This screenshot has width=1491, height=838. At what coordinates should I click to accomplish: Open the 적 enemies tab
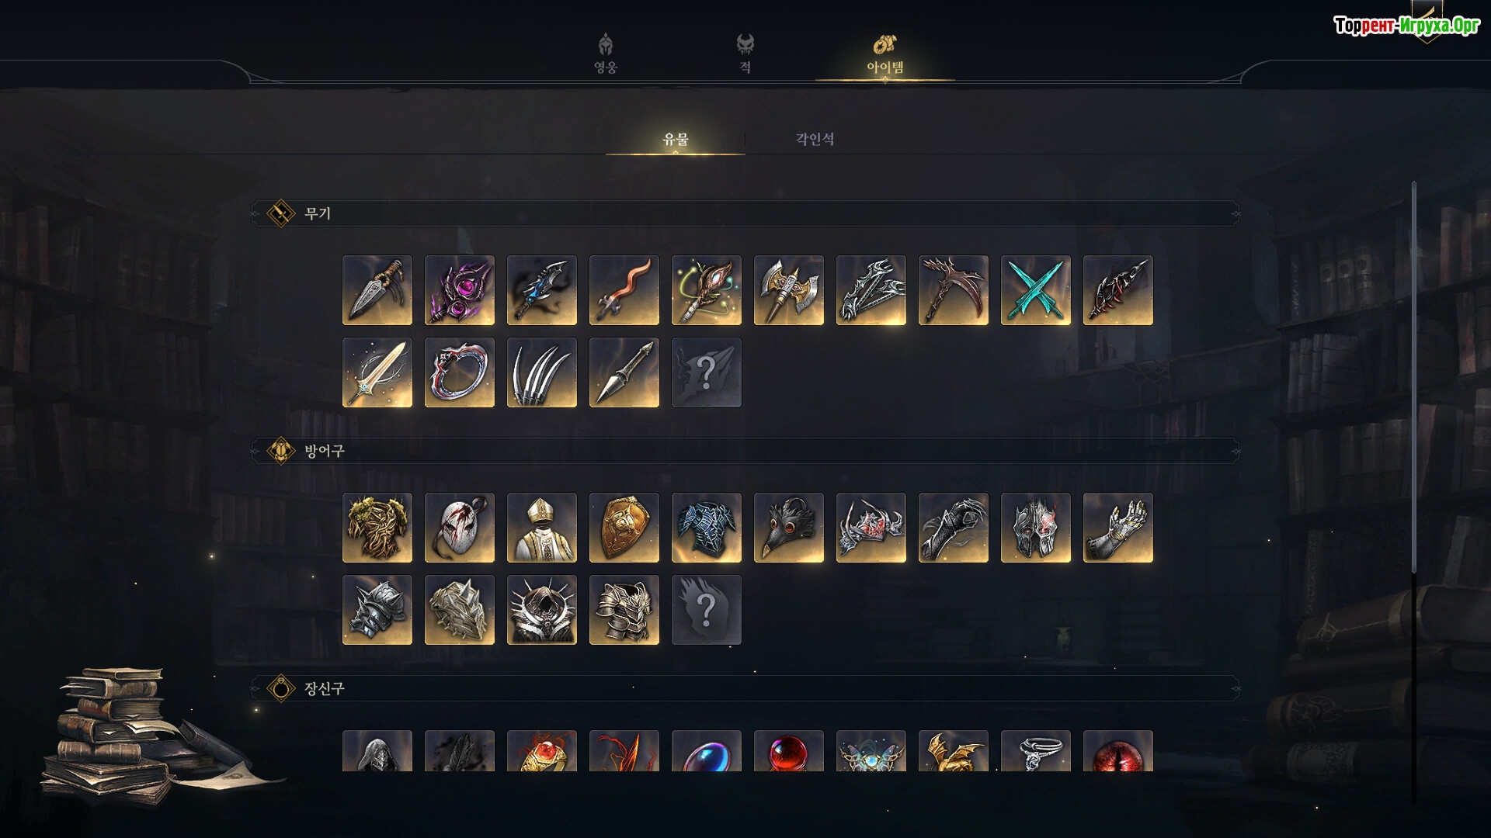pos(745,54)
